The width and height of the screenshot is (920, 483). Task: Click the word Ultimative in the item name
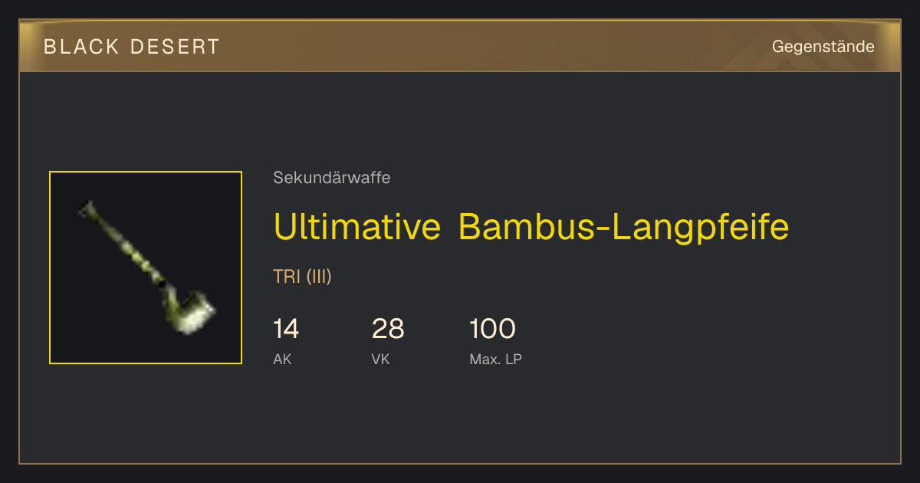pos(356,226)
